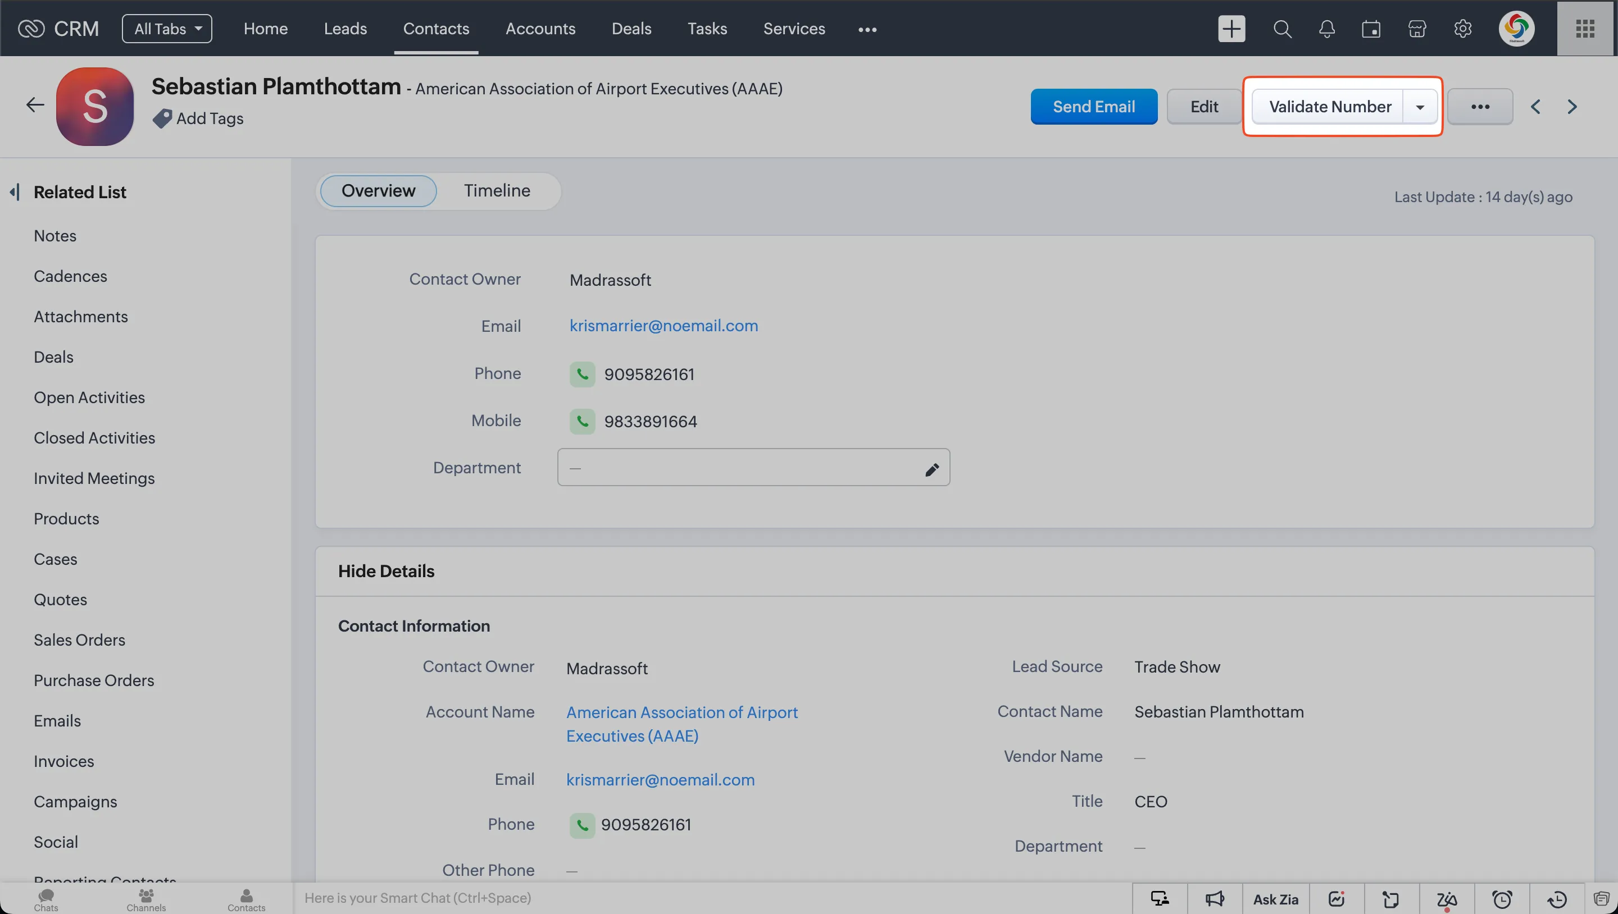Viewport: 1618px width, 914px height.
Task: Click the krismarrier@noemail.com email link
Action: click(x=663, y=327)
